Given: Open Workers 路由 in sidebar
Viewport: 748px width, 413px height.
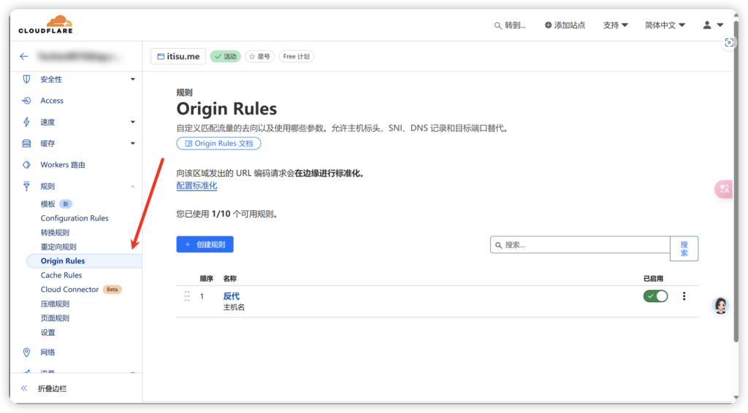Looking at the screenshot, I should [63, 165].
